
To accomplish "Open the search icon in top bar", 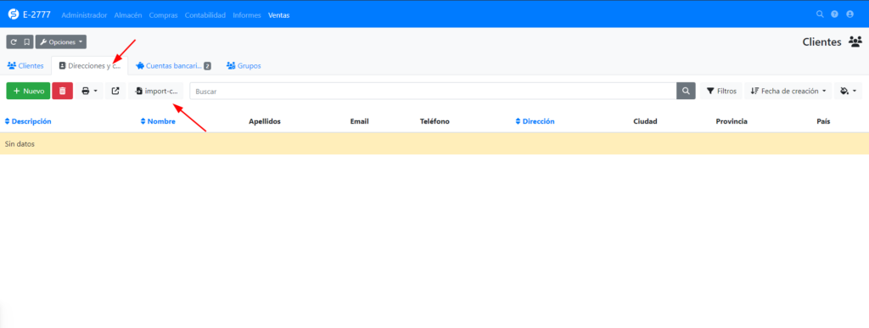I will pyautogui.click(x=821, y=14).
